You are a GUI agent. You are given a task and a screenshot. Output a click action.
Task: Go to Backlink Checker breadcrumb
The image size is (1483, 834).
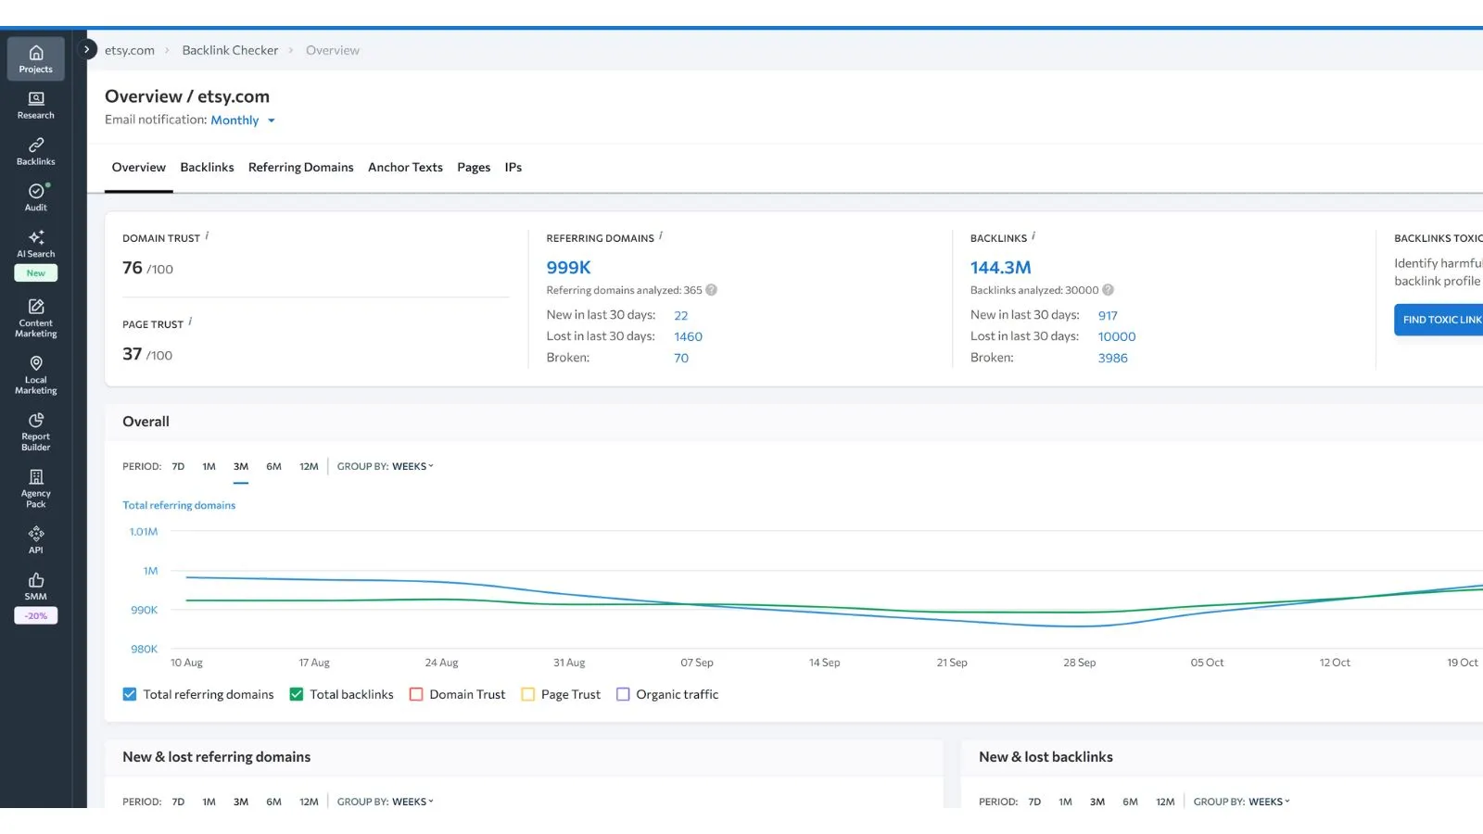click(x=230, y=50)
